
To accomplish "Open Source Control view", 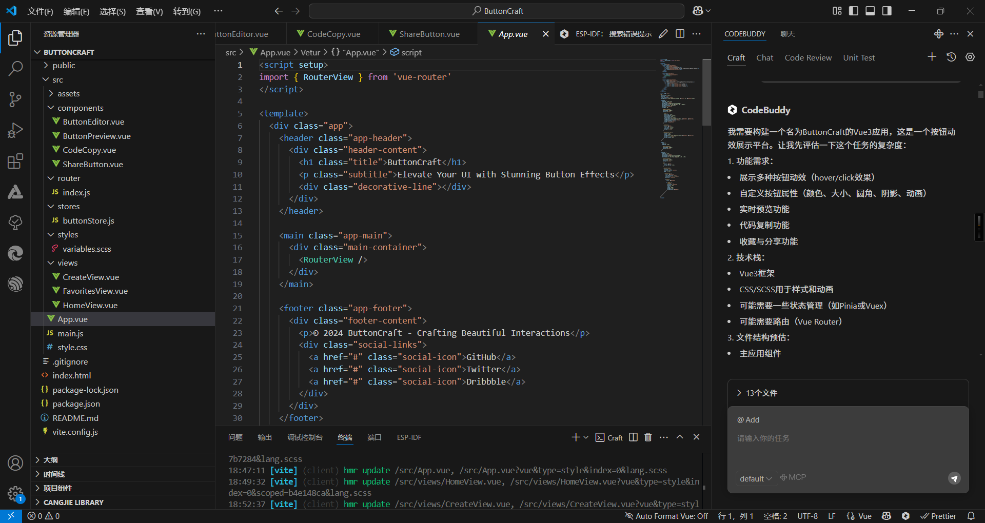I will click(15, 99).
